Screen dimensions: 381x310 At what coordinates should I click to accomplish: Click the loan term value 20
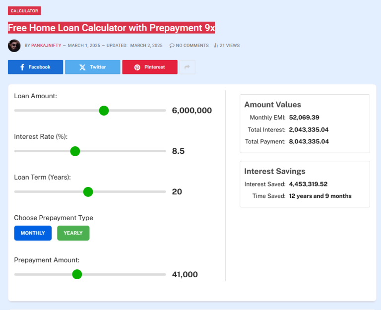click(x=177, y=191)
